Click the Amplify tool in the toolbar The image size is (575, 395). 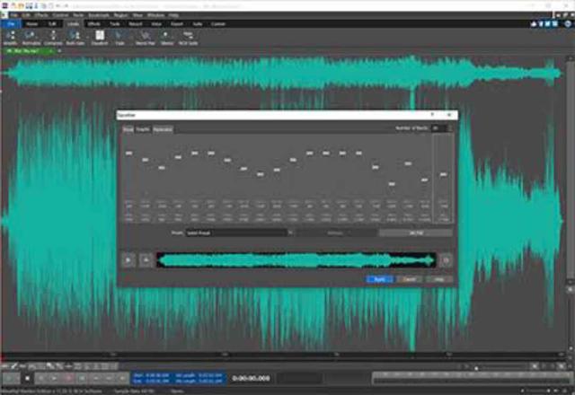tap(11, 37)
